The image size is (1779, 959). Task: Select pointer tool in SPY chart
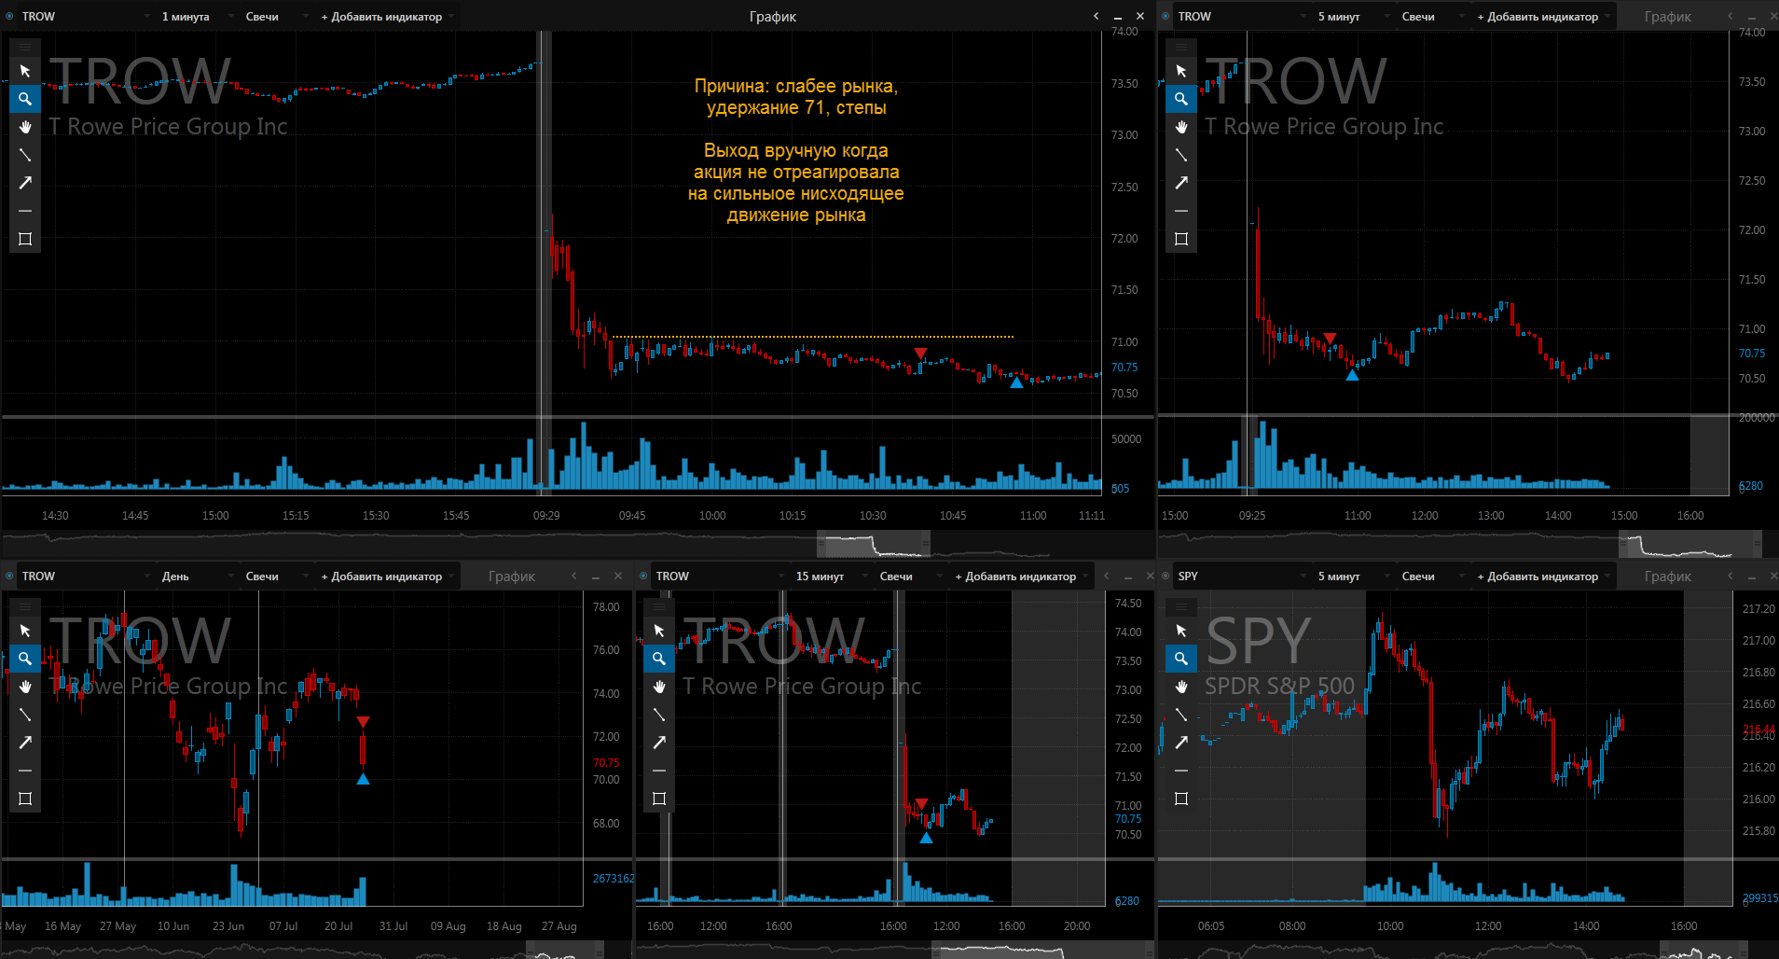pos(1181,631)
